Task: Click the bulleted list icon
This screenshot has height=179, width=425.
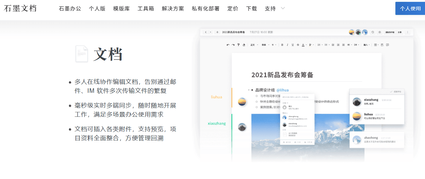Action: pos(326,45)
